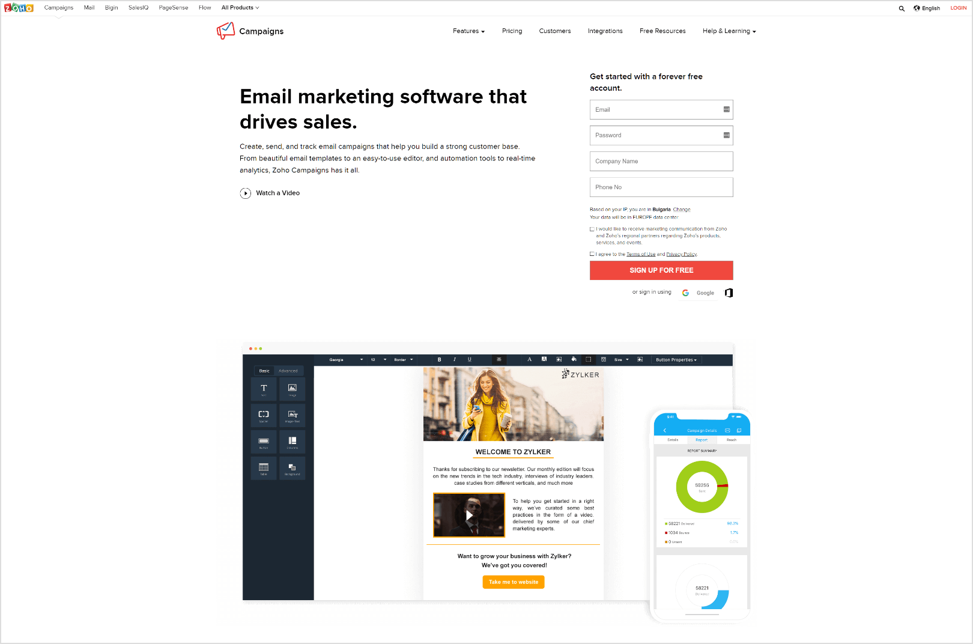The width and height of the screenshot is (973, 644).
Task: Open the Pricing page
Action: (x=512, y=31)
